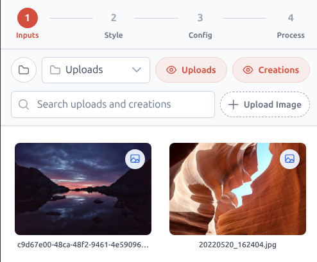Select the sunset lake image thumbnail
This screenshot has width=317, height=262.
[83, 189]
